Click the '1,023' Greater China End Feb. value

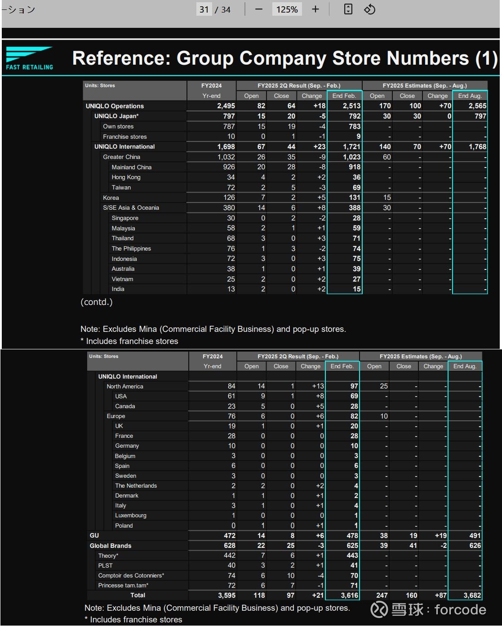point(351,157)
